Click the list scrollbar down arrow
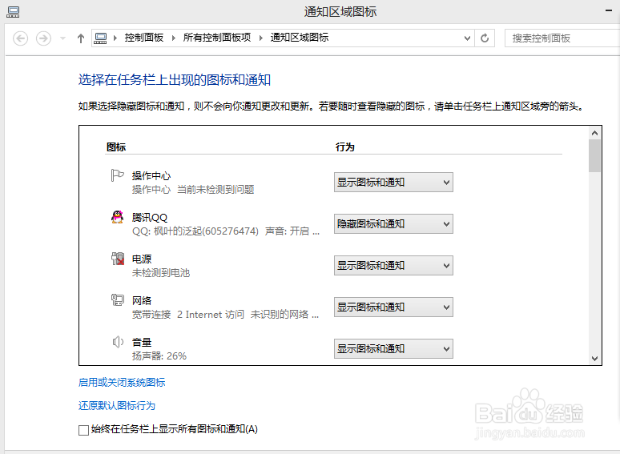The width and height of the screenshot is (620, 454). coord(594,359)
